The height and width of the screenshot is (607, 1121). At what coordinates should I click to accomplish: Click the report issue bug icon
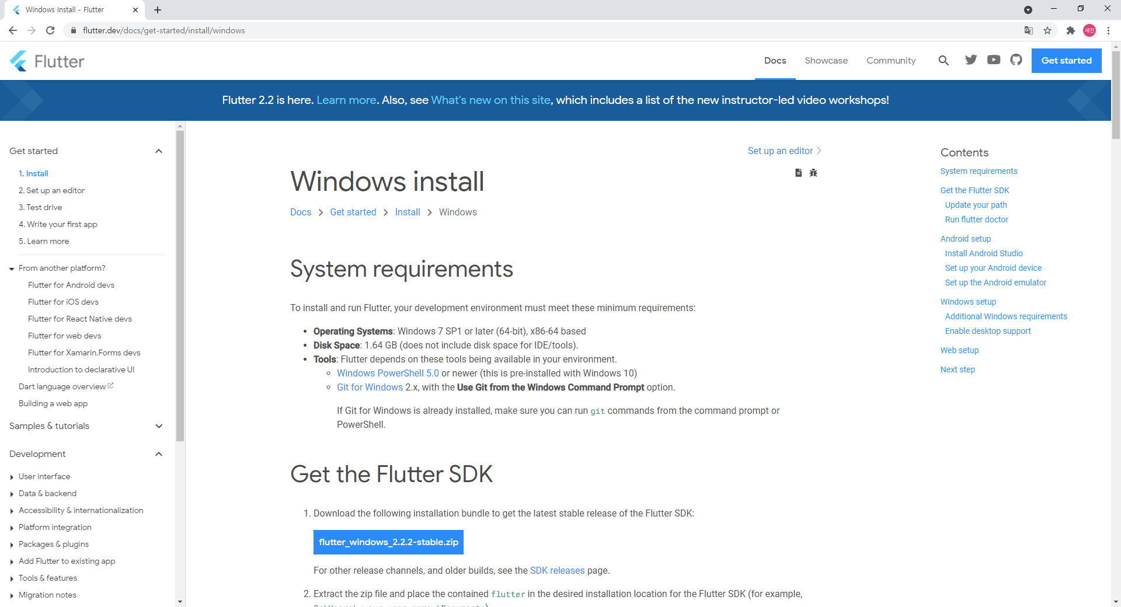(x=813, y=173)
